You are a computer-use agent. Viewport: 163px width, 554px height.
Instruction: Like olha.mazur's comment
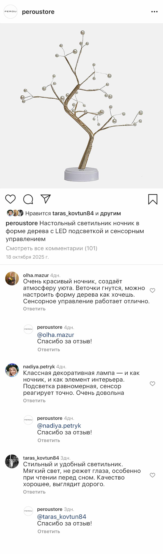(x=152, y=291)
